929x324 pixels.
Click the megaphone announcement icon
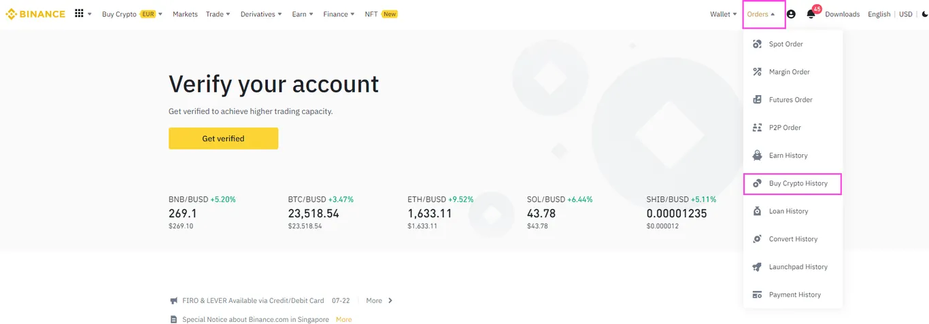pyautogui.click(x=173, y=300)
